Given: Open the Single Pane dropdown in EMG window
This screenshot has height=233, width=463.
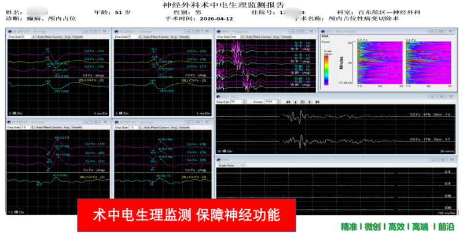Looking at the screenshot, I should tap(231, 165).
